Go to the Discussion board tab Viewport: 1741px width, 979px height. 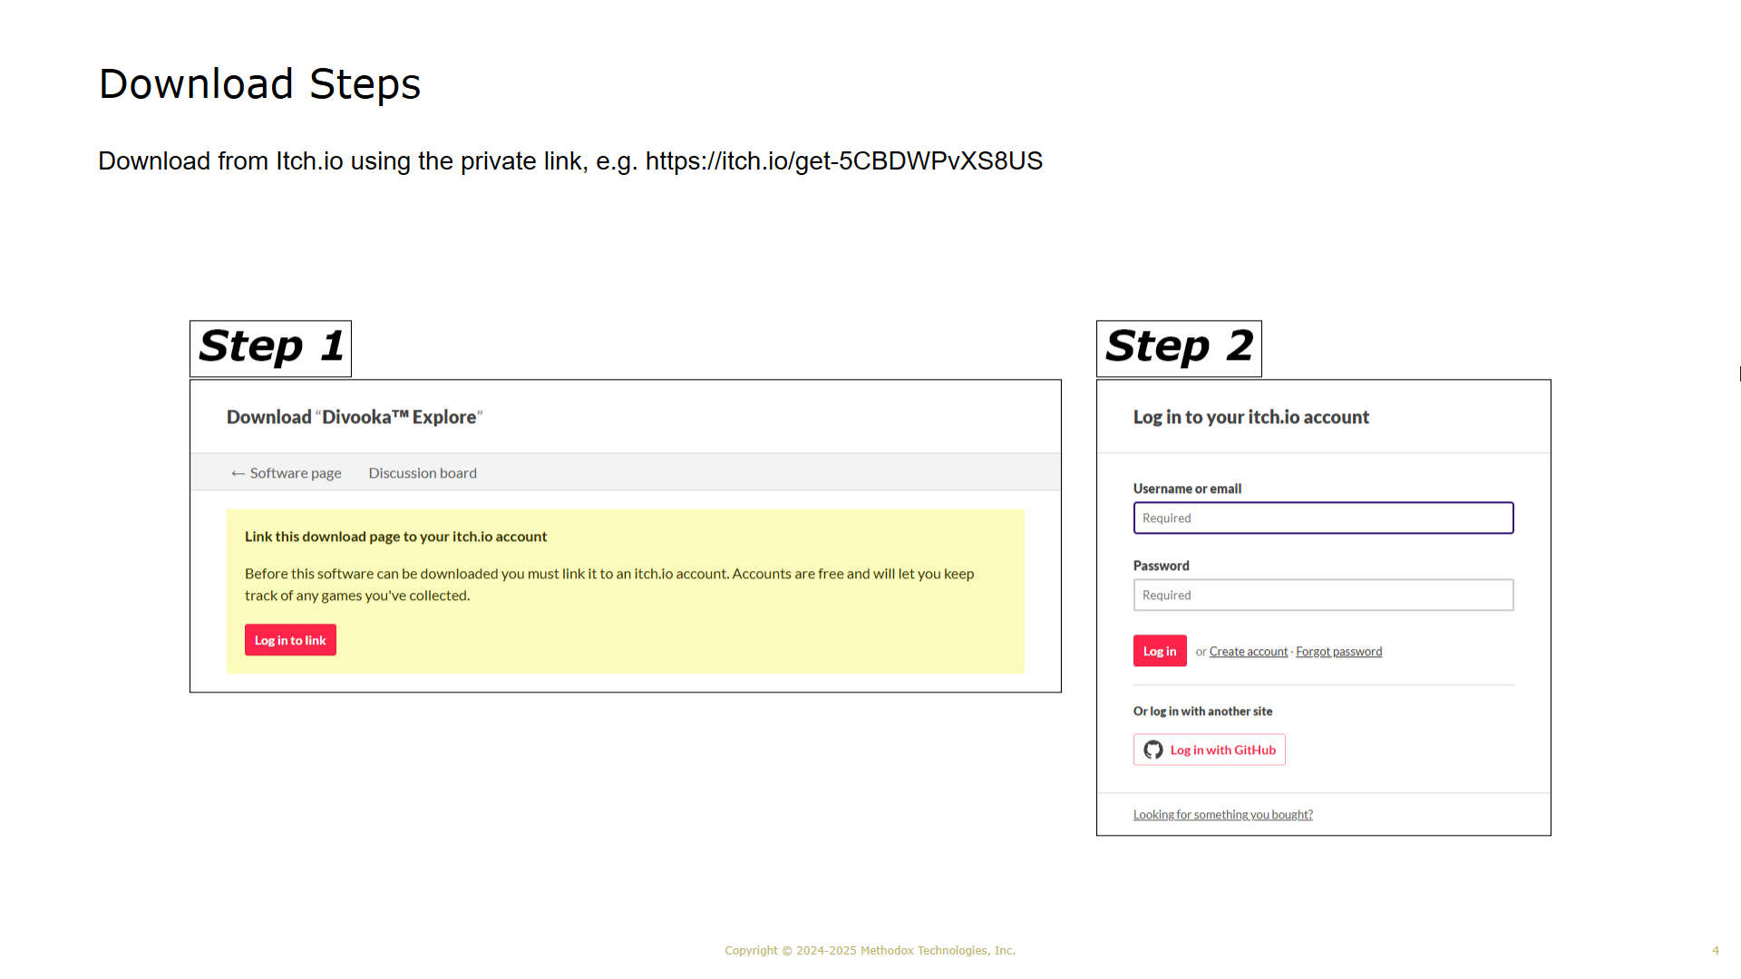pos(423,473)
